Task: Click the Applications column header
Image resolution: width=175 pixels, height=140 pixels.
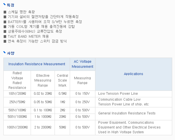Action: click(134, 74)
